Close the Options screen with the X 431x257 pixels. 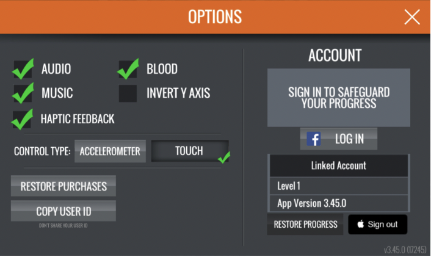pos(412,17)
